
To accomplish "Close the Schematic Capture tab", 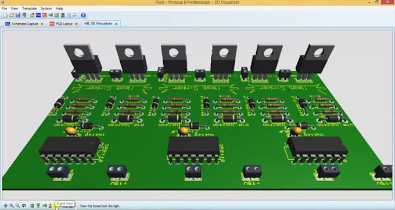I will (42, 24).
